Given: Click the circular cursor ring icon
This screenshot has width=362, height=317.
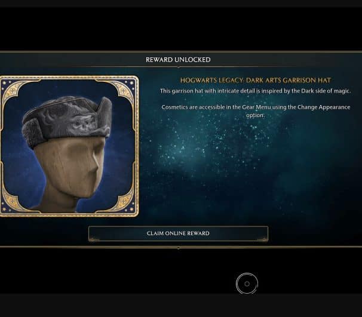Looking at the screenshot, I should pyautogui.click(x=247, y=284).
